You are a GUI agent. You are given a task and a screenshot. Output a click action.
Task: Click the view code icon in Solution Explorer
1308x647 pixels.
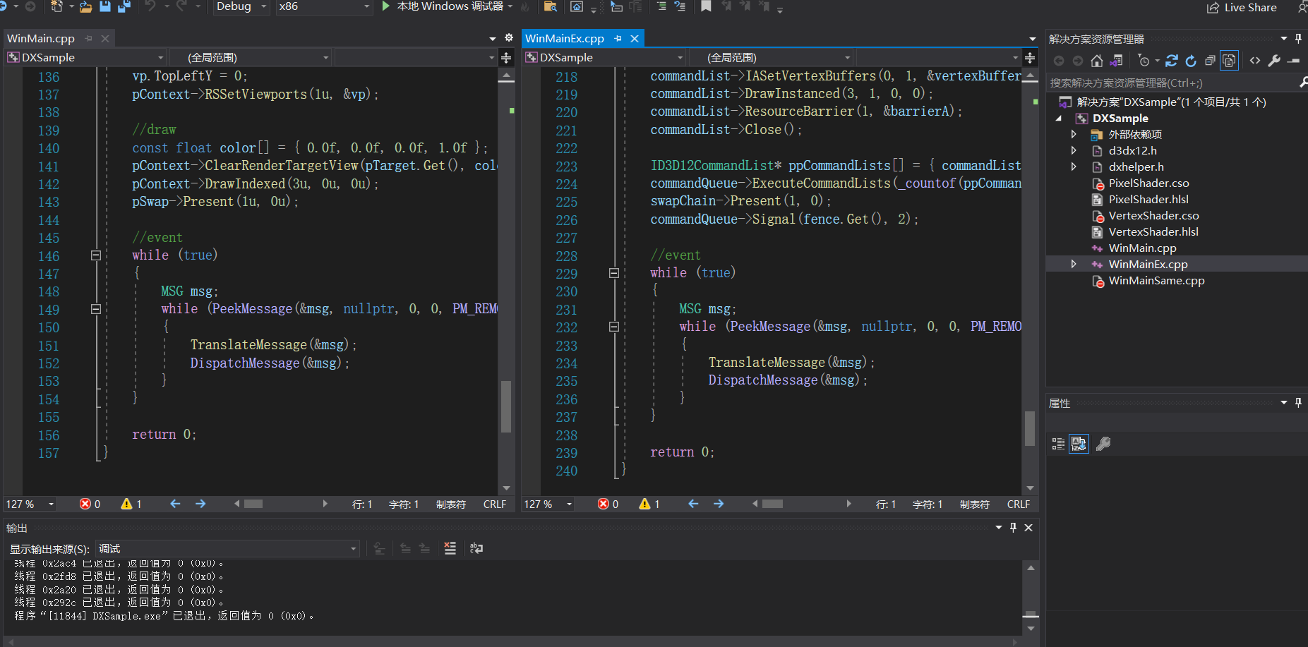pos(1255,61)
